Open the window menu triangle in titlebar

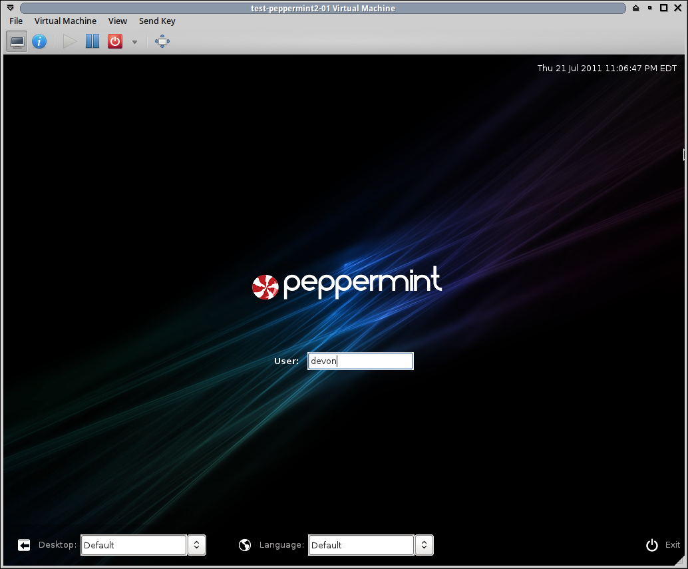(11, 8)
